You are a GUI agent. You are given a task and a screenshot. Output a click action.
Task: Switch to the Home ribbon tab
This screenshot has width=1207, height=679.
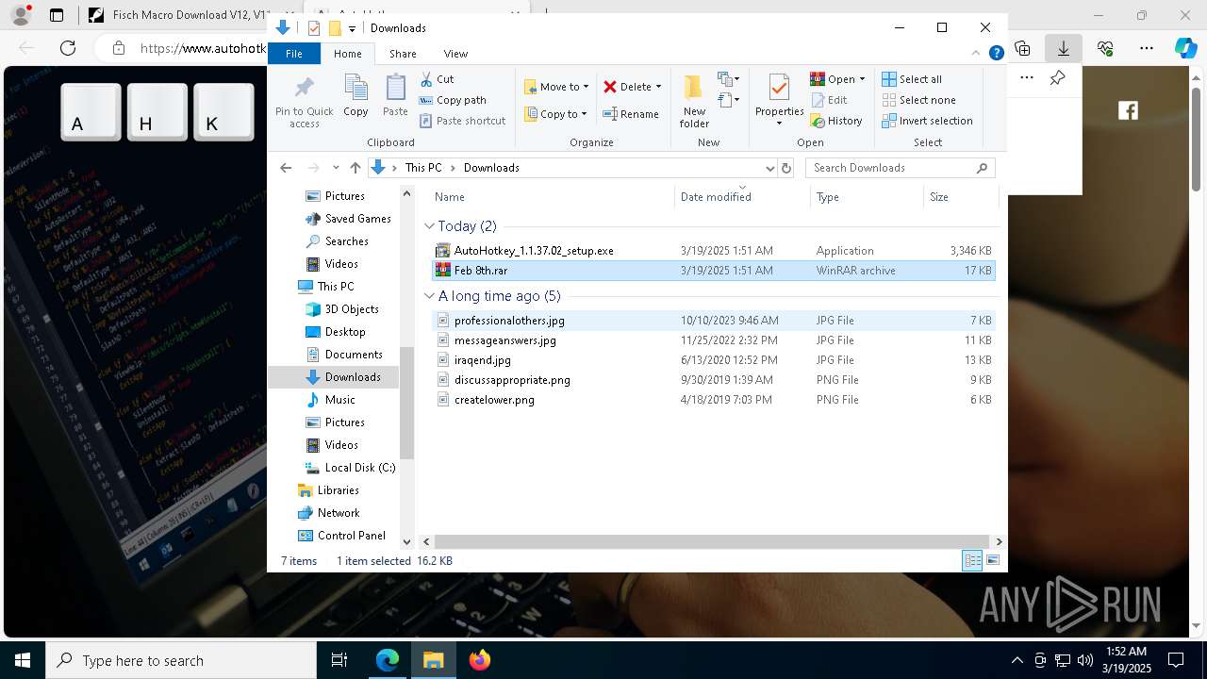[347, 54]
